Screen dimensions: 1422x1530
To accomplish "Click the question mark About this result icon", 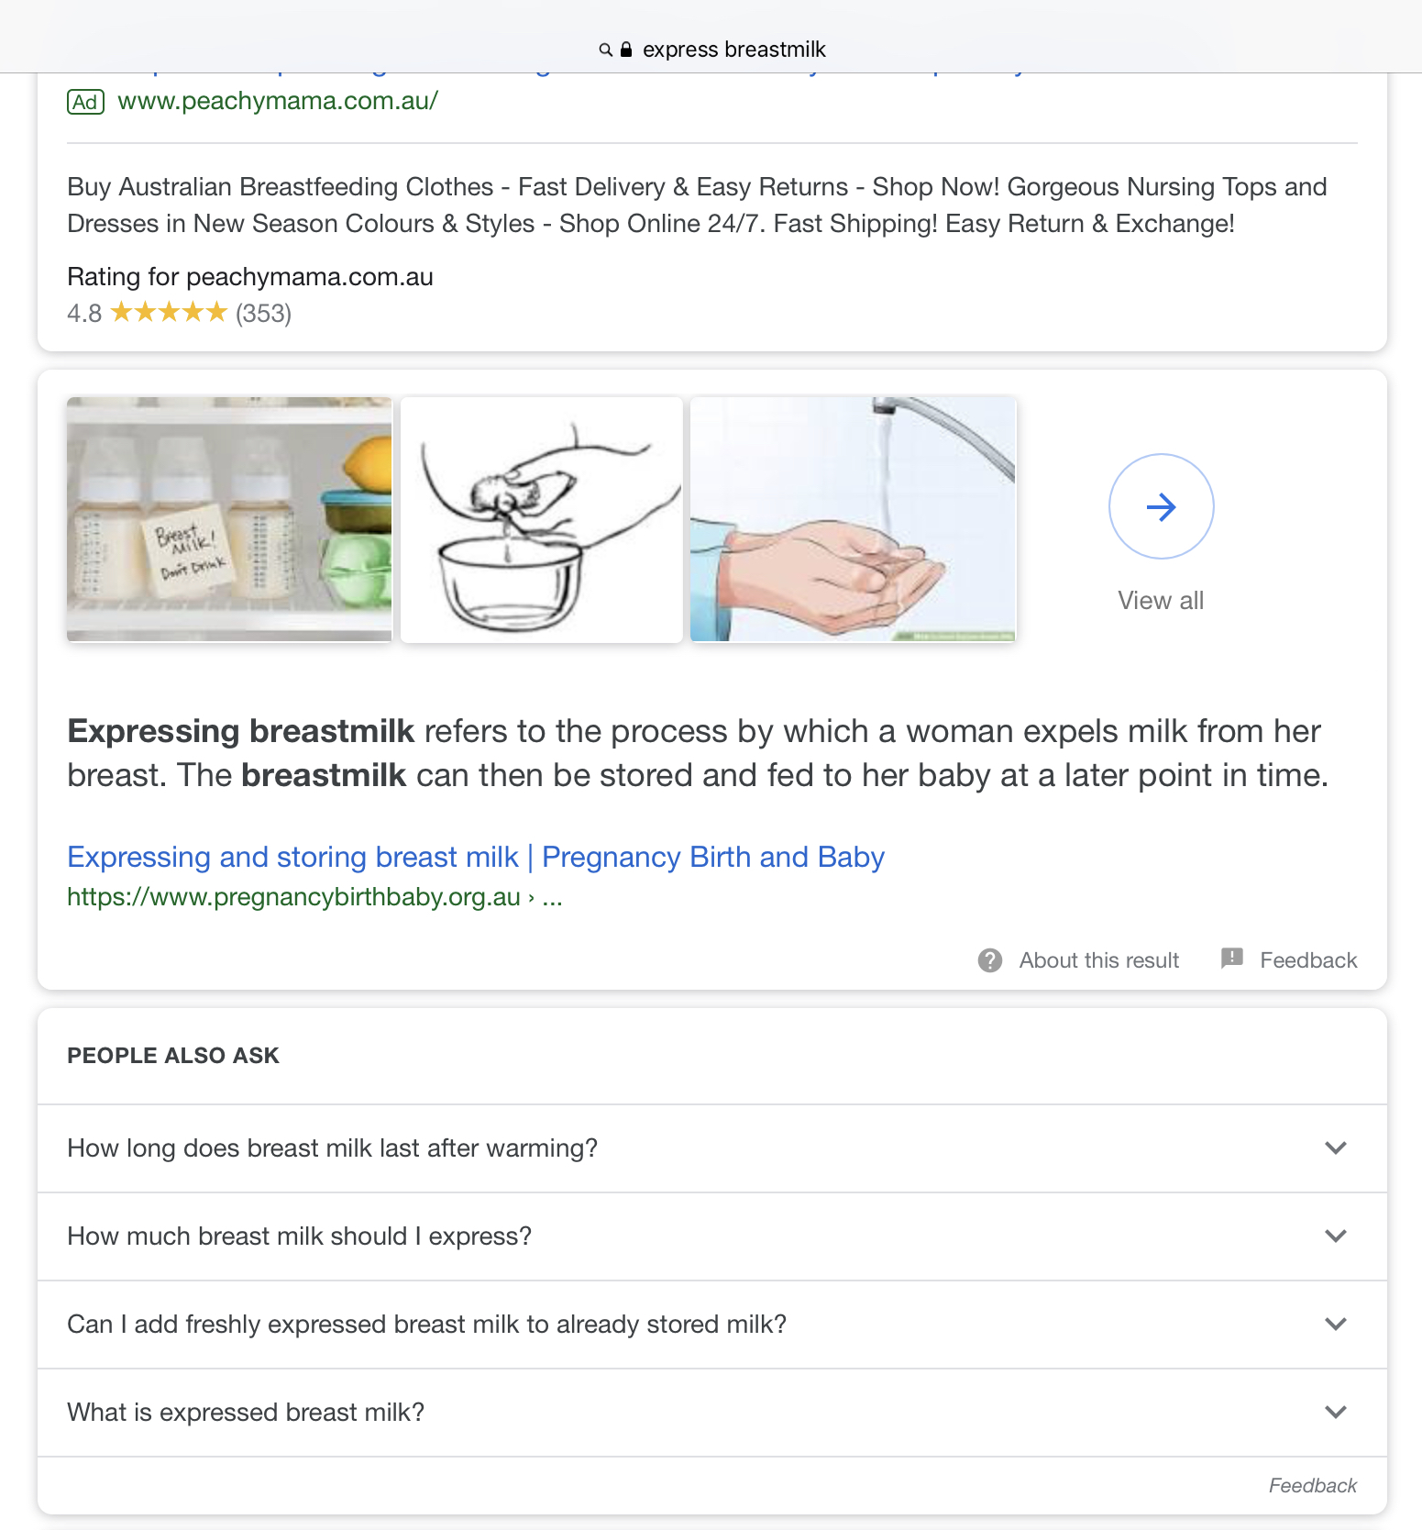I will [x=990, y=960].
